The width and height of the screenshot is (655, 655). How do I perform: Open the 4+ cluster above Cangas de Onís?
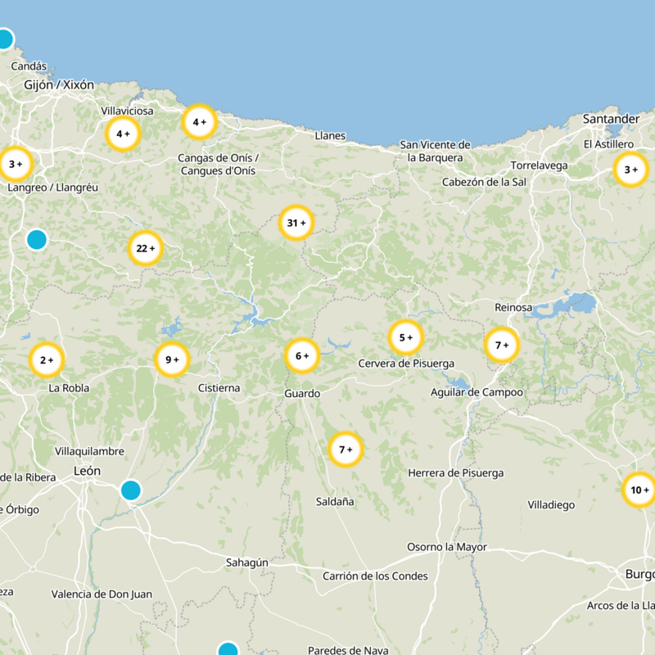point(199,123)
